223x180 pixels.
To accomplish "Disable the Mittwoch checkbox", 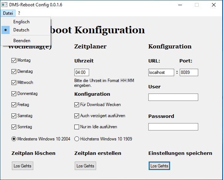I will tap(14, 82).
